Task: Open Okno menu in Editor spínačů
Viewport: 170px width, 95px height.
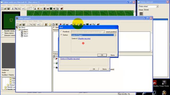Action: click(x=41, y=21)
